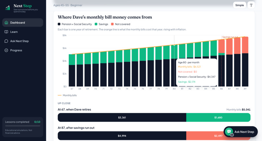Click the Savings run out marker label
This screenshot has width=262, height=141.
coord(230,37)
